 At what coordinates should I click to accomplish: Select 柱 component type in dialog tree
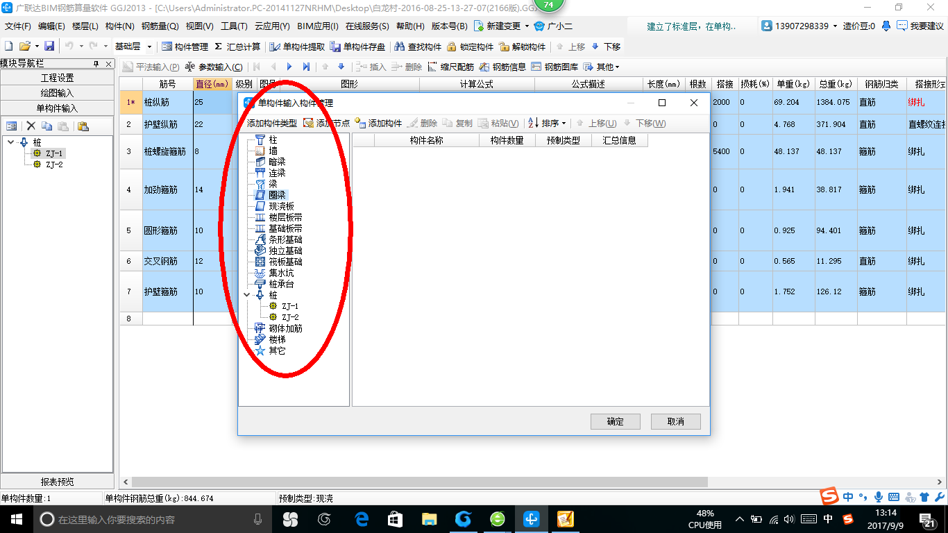coord(273,139)
